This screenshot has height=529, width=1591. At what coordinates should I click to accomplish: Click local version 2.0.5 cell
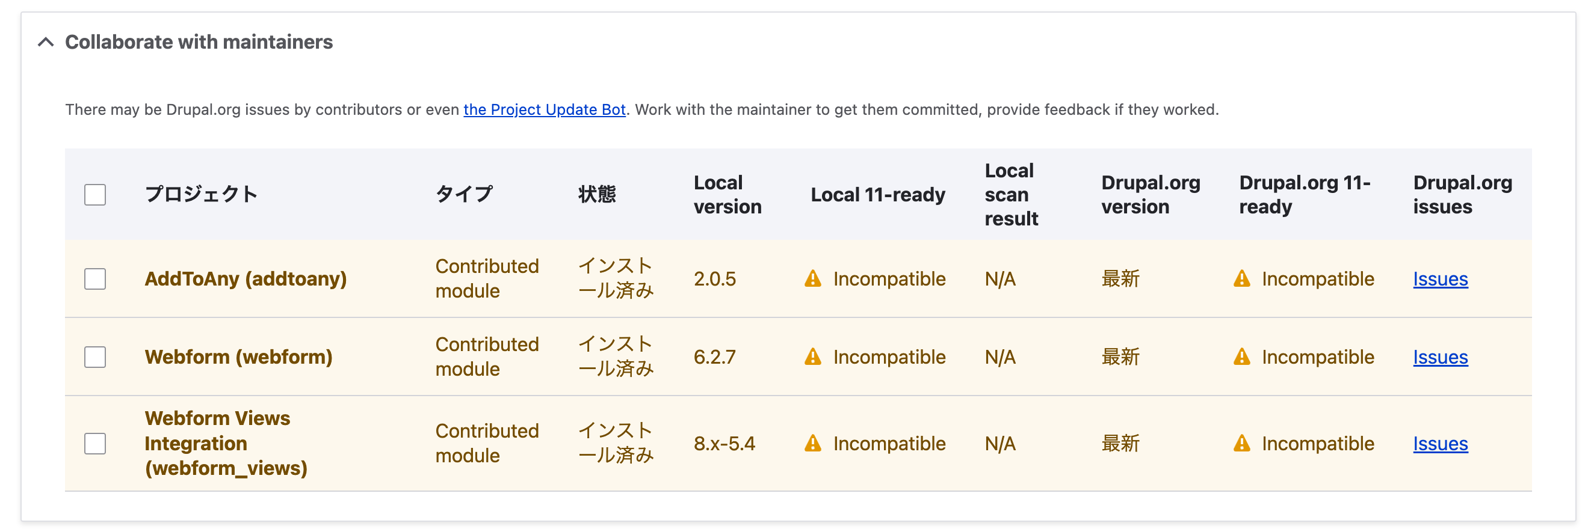[715, 279]
